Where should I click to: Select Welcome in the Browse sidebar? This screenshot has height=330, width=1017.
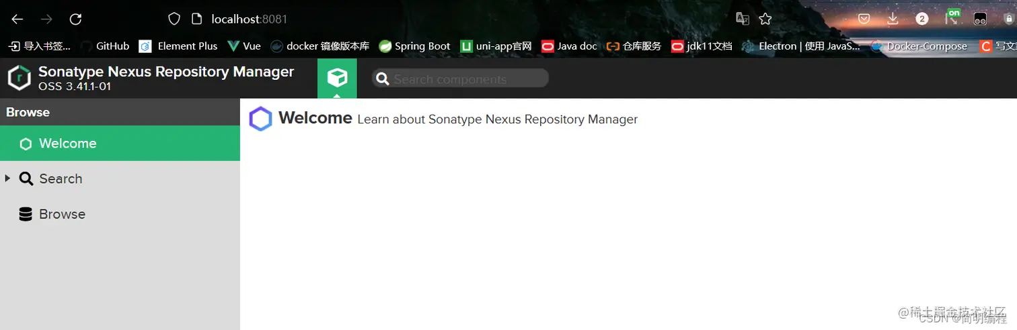[x=120, y=144]
